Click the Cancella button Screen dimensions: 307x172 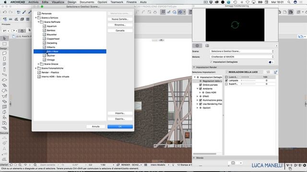(x=120, y=31)
